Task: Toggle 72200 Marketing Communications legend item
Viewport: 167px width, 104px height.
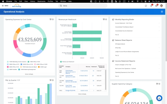Action: 17,62
